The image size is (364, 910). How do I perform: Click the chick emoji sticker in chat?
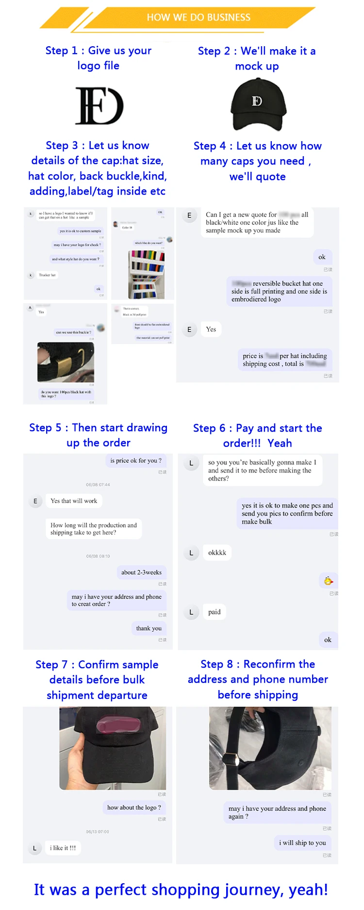click(329, 581)
